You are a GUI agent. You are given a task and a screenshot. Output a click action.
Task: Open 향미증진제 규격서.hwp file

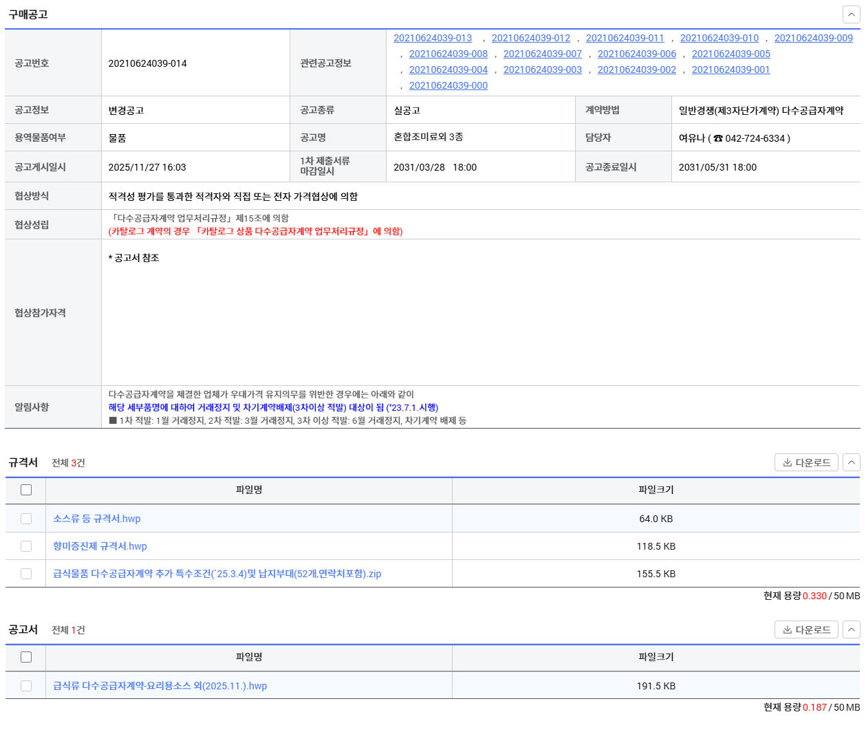100,546
